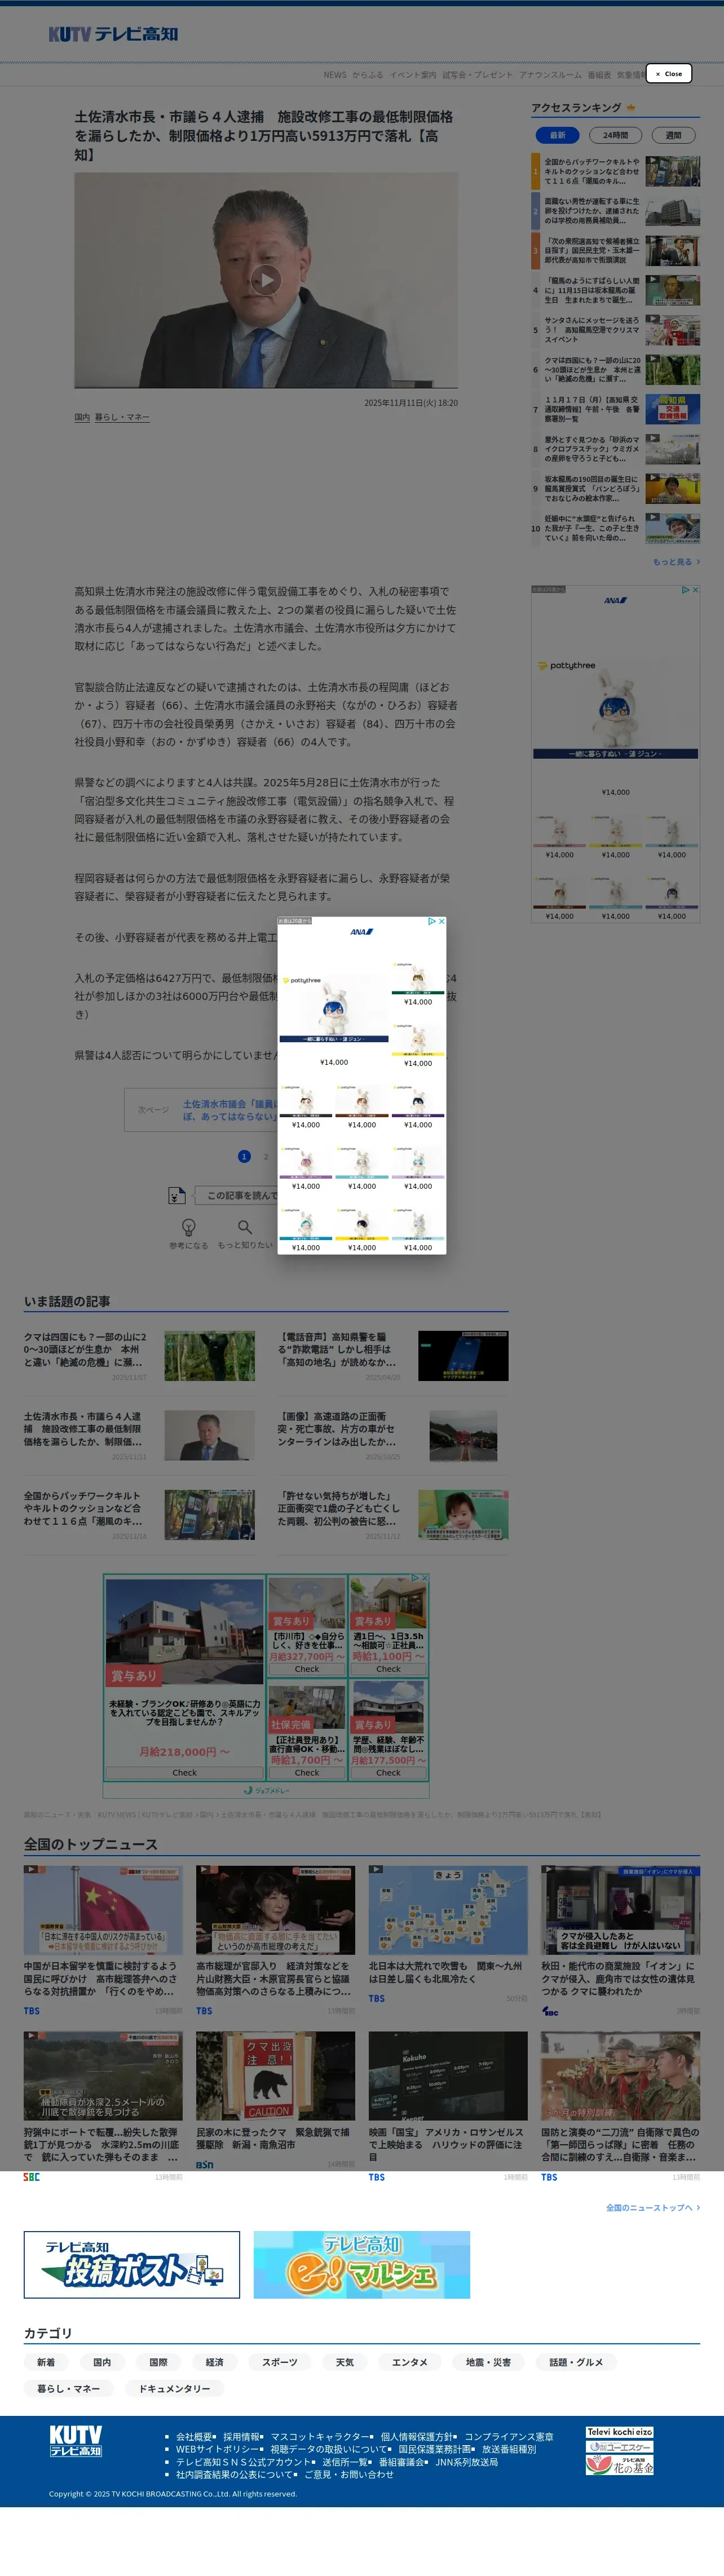The width and height of the screenshot is (724, 2576).
Task: Open trending bear thumbnail for クマは四国にも
Action: click(x=209, y=1356)
